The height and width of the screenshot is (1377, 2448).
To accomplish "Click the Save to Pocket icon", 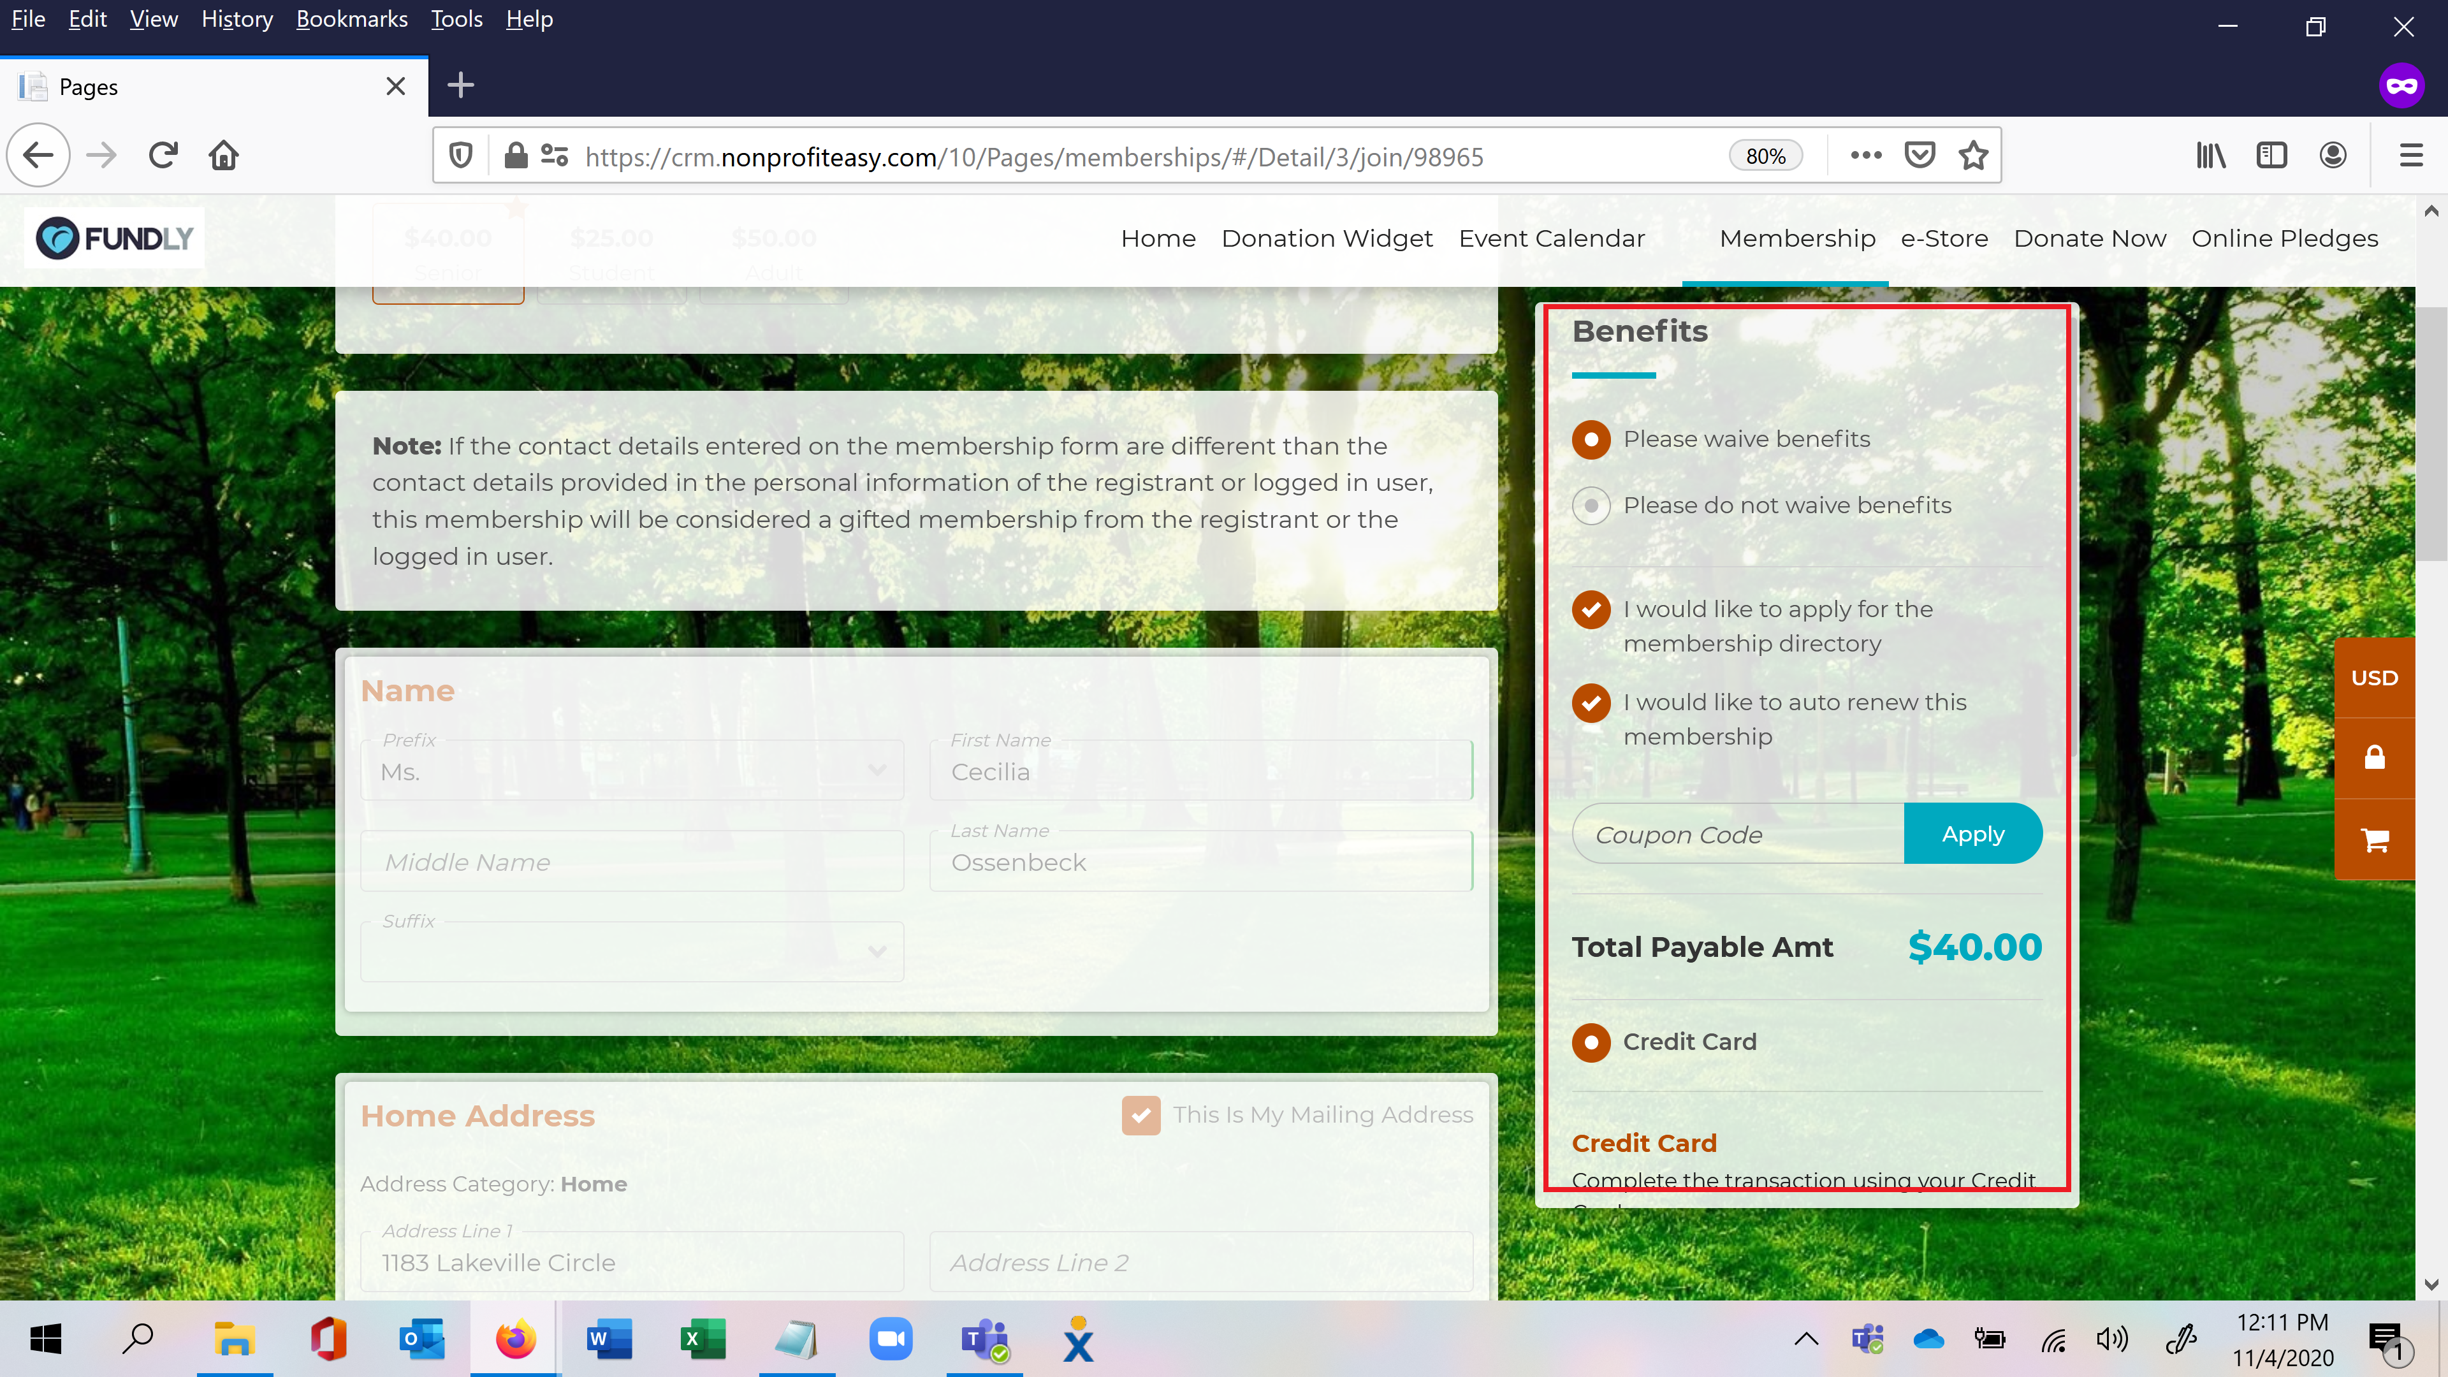I will point(1920,155).
